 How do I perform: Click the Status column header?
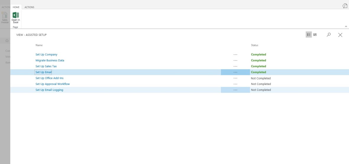pos(254,45)
